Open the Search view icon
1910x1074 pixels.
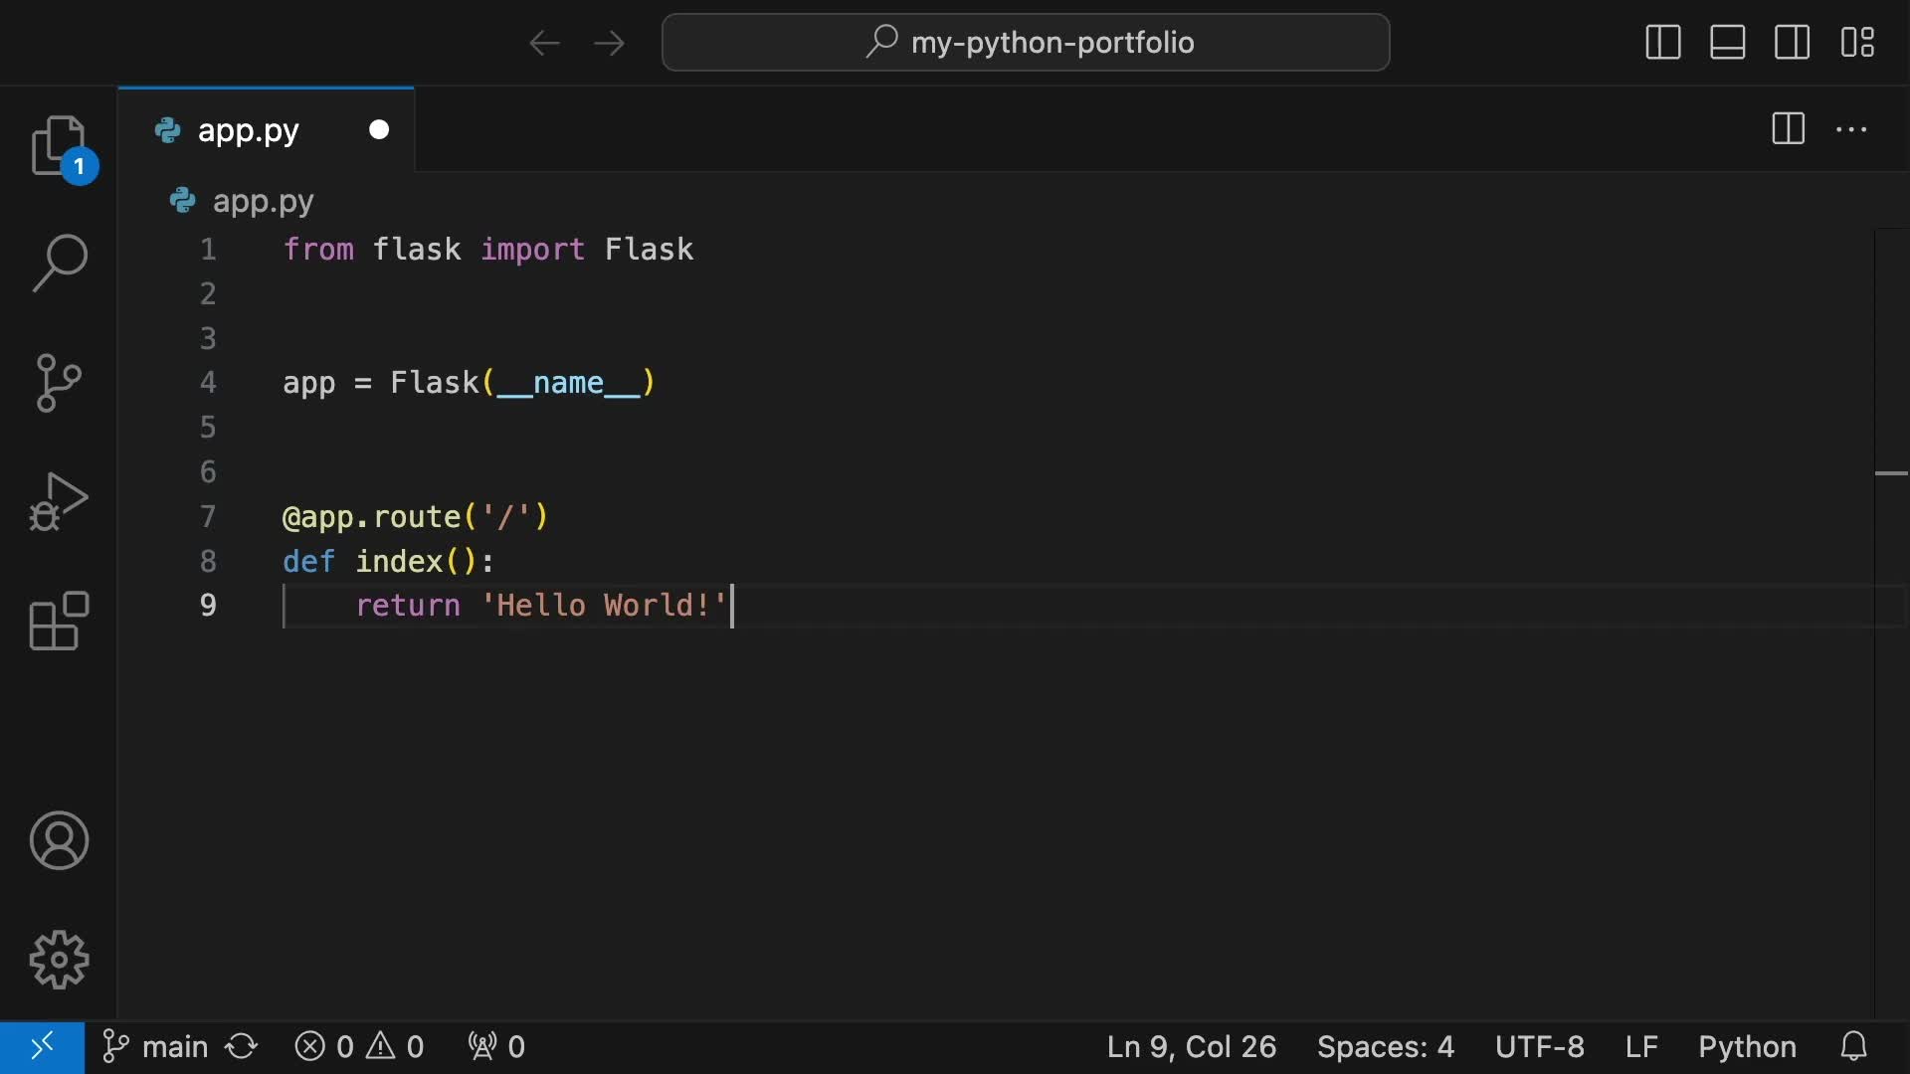coord(59,264)
